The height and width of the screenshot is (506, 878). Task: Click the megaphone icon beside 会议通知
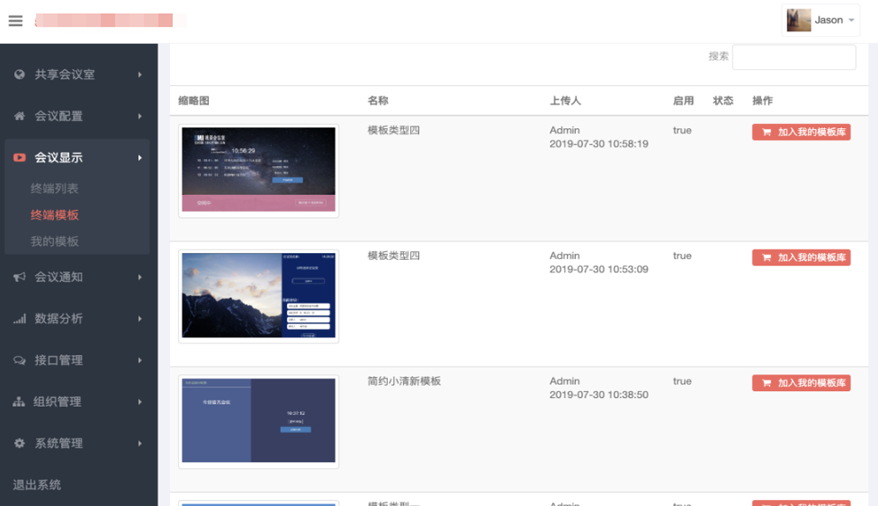20,277
